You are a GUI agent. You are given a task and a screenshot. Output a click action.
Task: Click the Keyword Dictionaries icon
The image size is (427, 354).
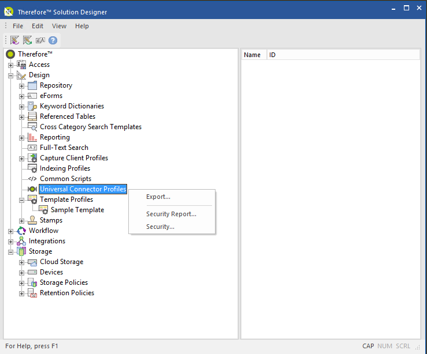coord(32,106)
